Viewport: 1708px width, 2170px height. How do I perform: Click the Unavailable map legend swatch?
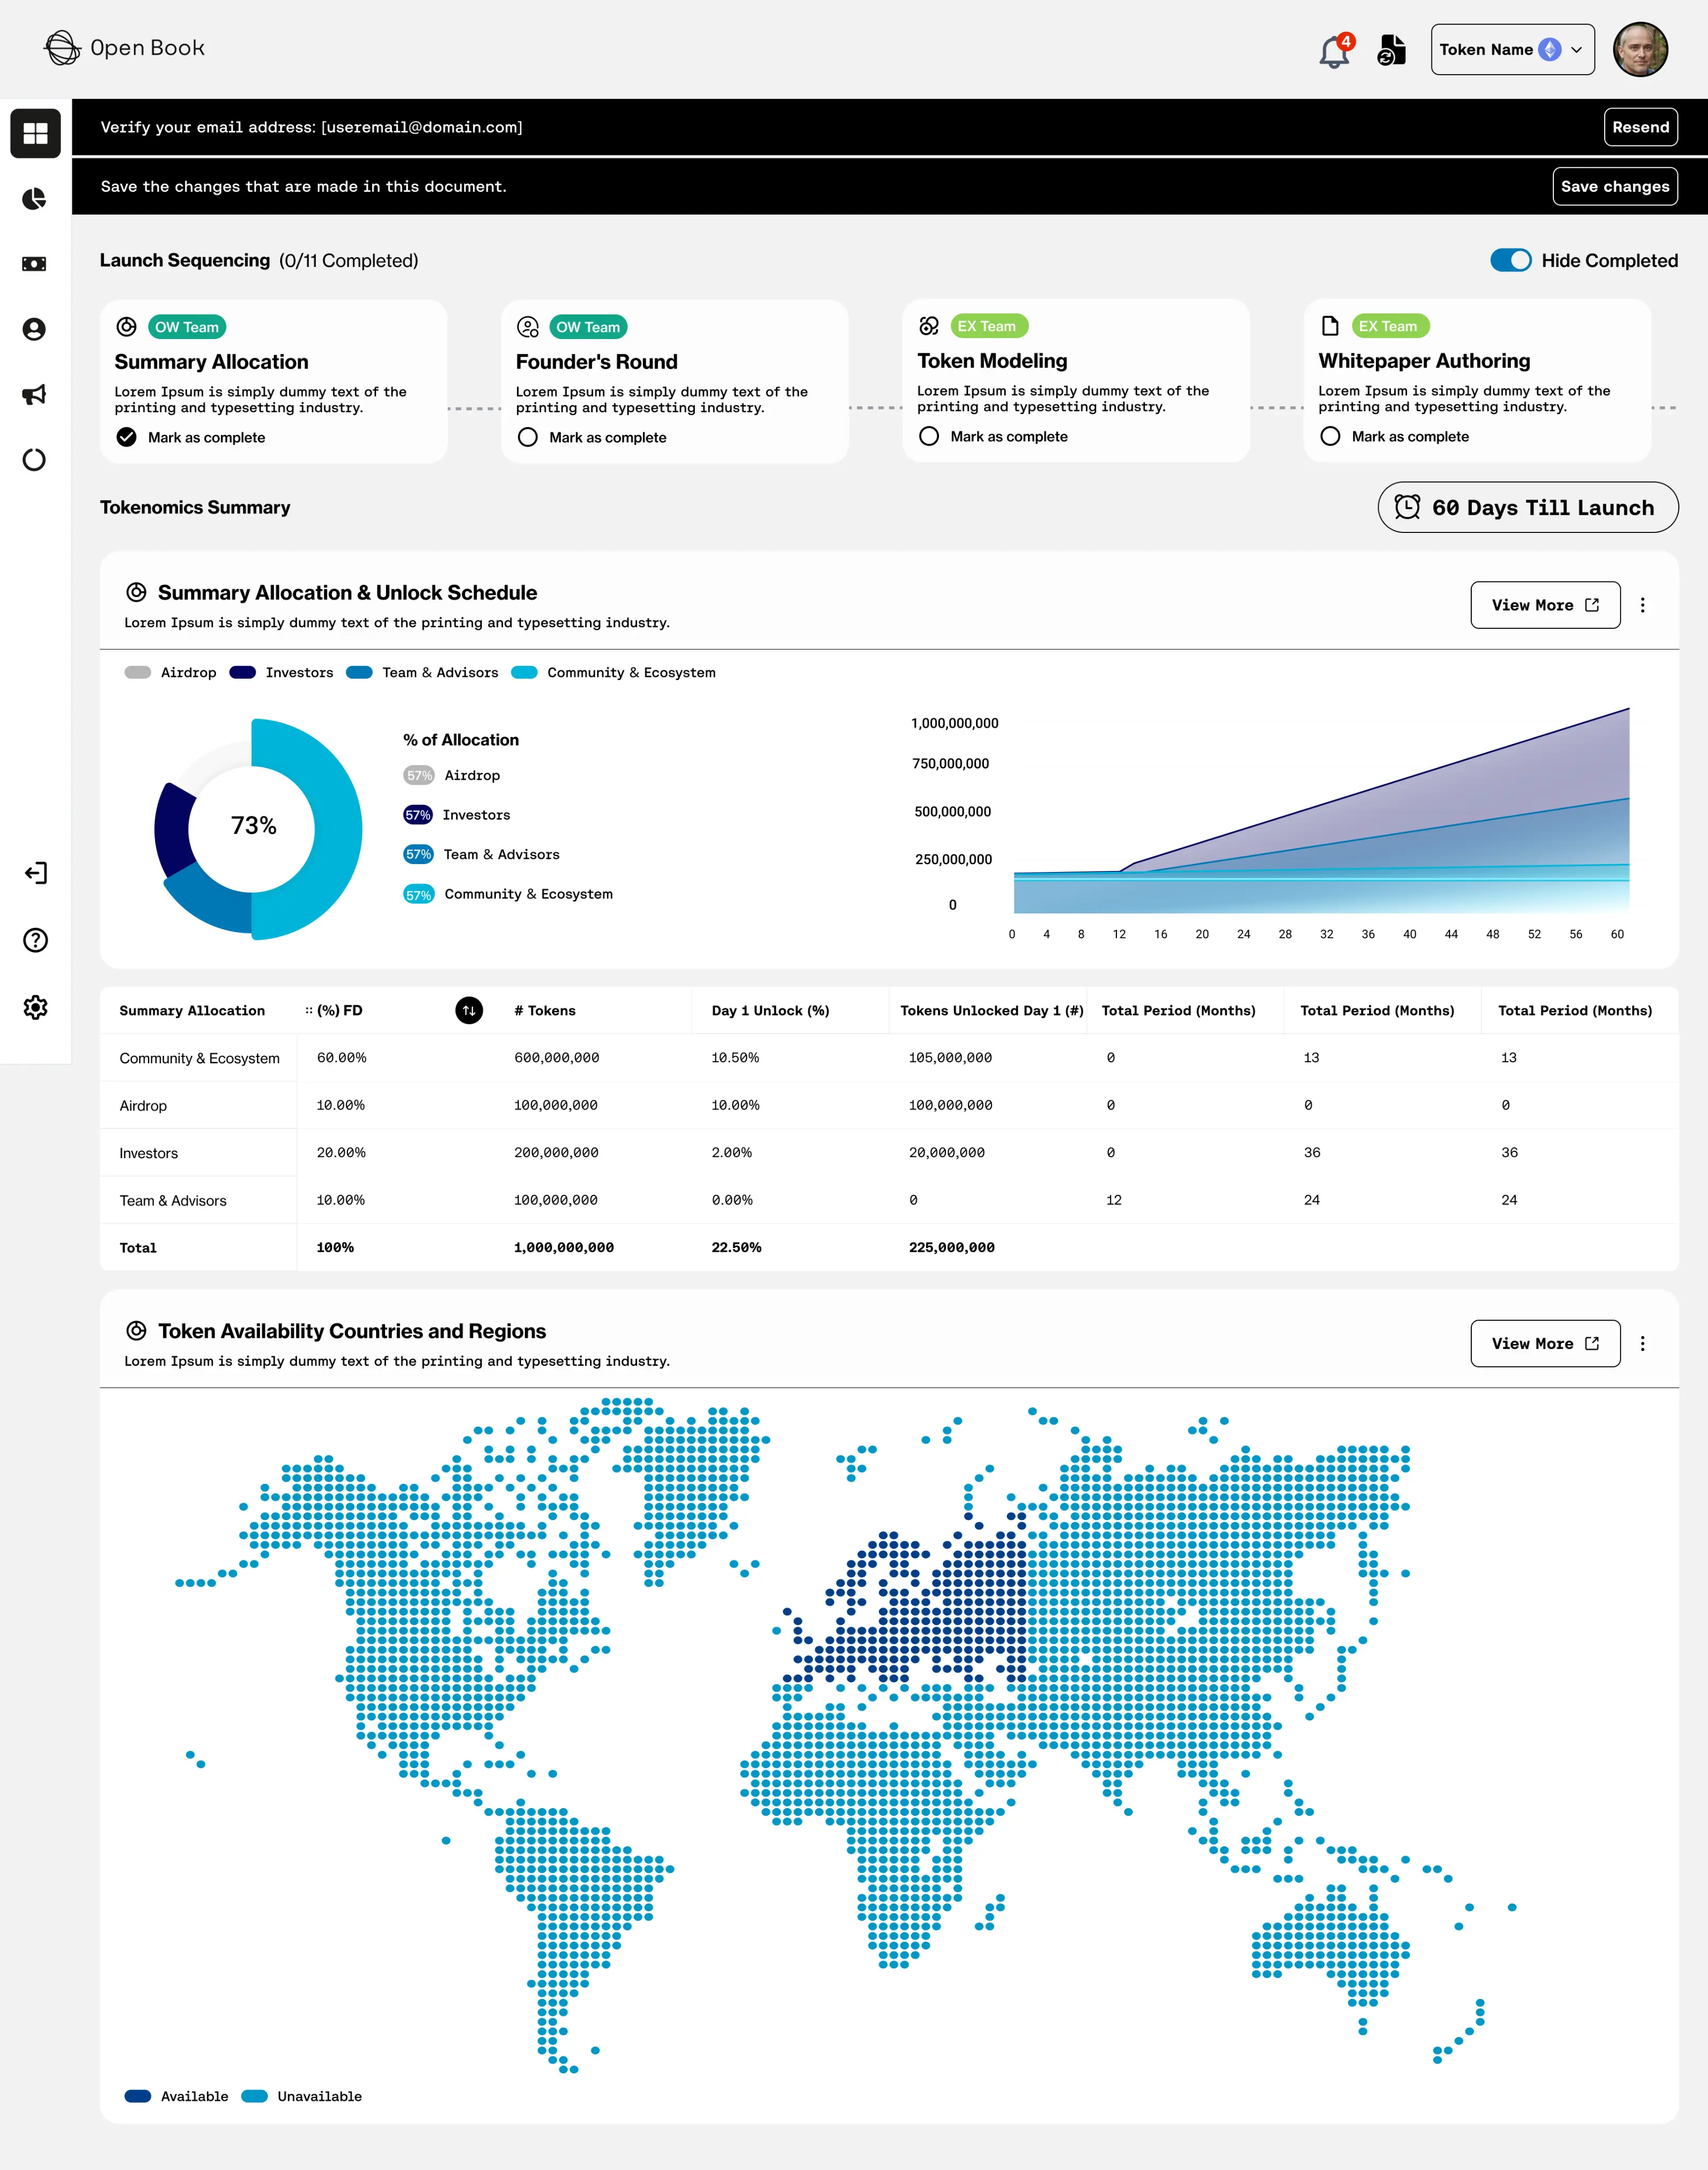(x=255, y=2096)
